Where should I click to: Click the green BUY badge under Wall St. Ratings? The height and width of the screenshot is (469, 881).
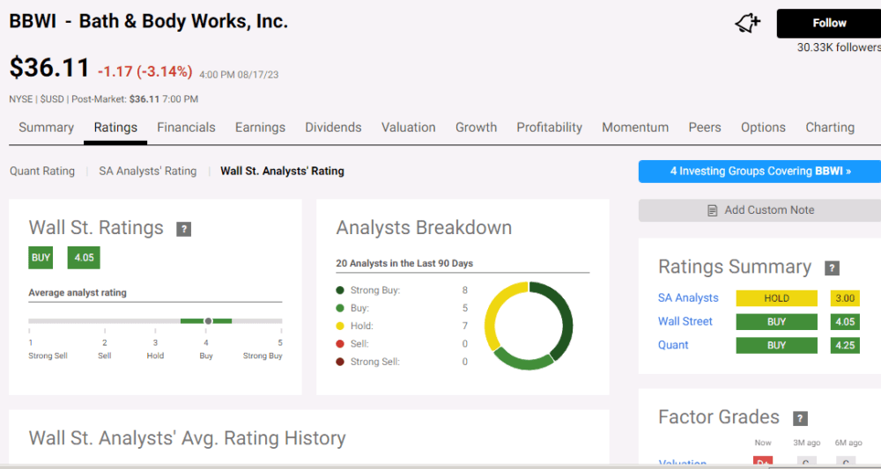click(x=41, y=258)
